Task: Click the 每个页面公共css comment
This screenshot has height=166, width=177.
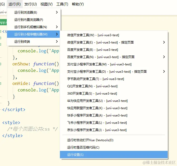Action: pyautogui.click(x=33, y=129)
